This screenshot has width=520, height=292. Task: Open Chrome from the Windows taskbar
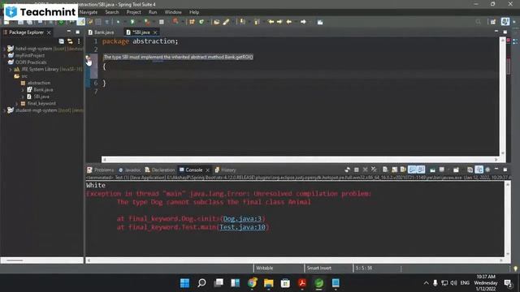click(x=252, y=283)
